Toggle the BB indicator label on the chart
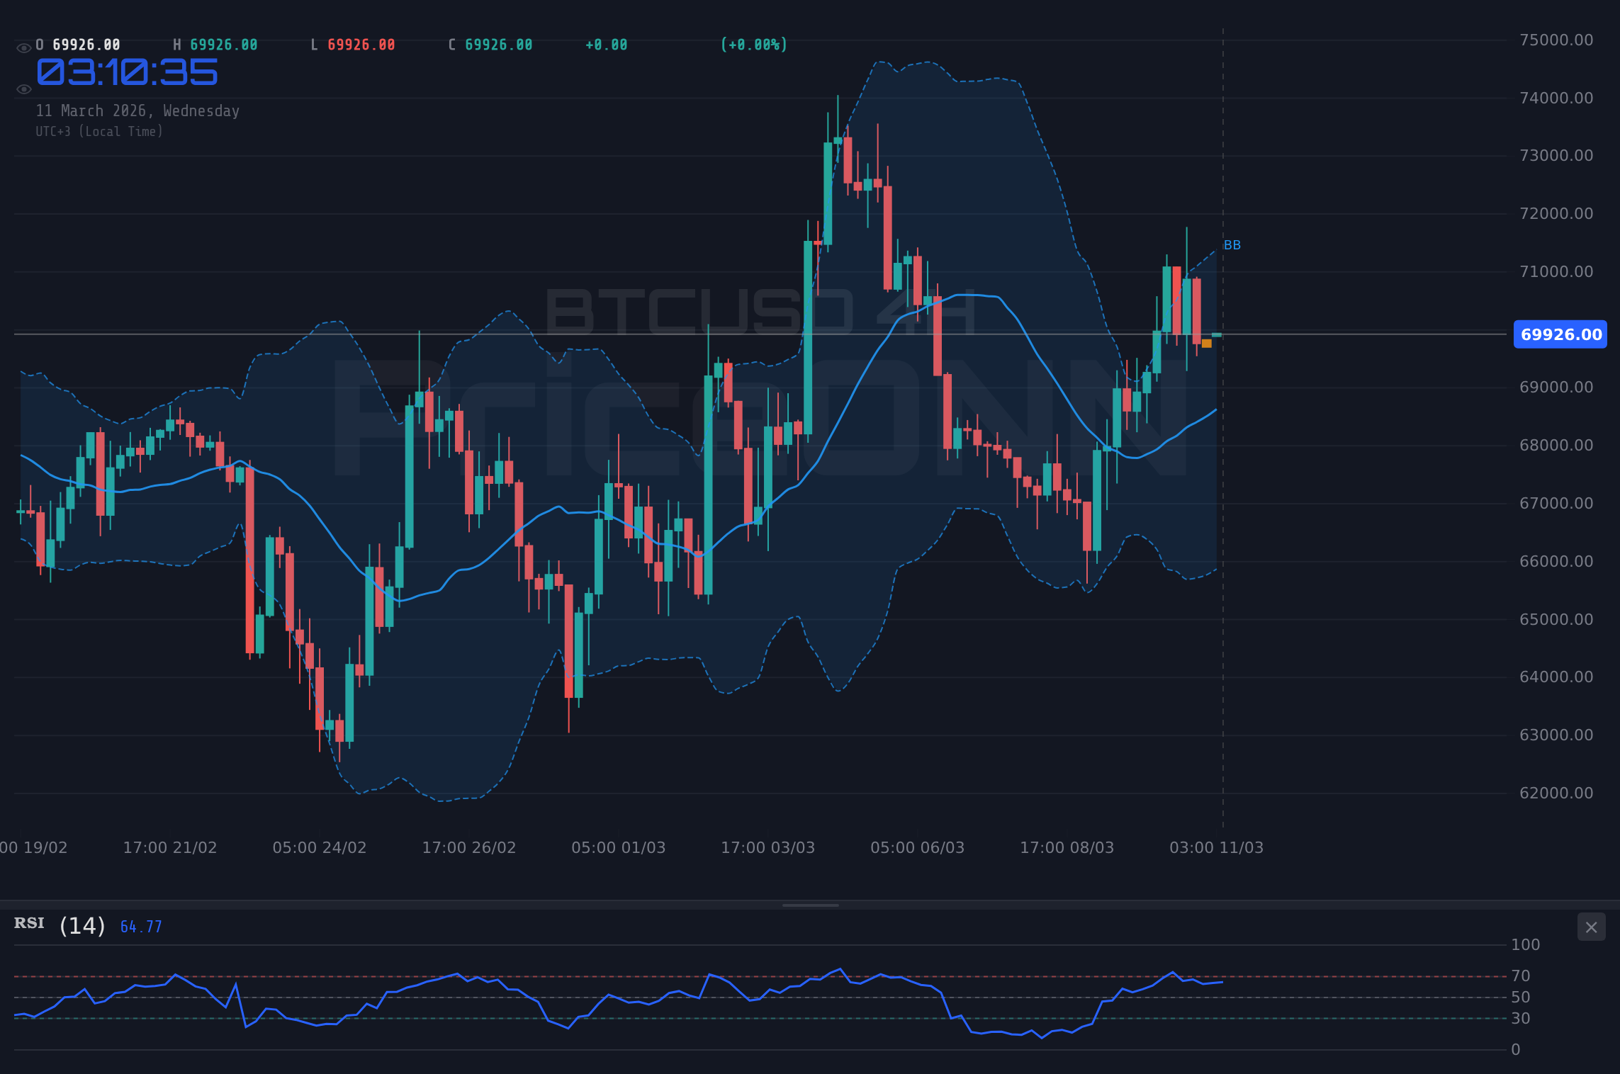 (1232, 245)
